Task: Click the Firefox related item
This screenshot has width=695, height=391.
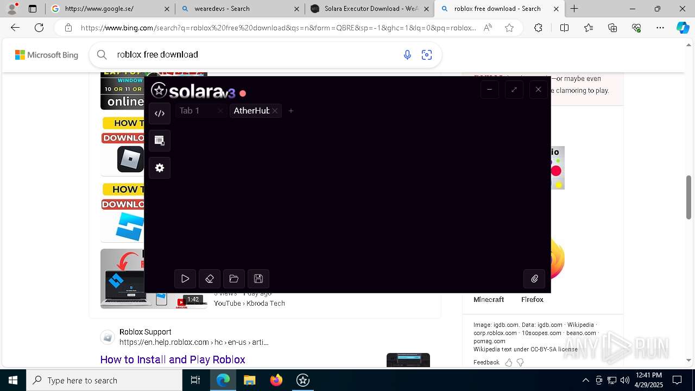Action: click(532, 299)
